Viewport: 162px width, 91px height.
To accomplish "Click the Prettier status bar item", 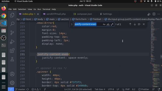I will tap(144, 89).
